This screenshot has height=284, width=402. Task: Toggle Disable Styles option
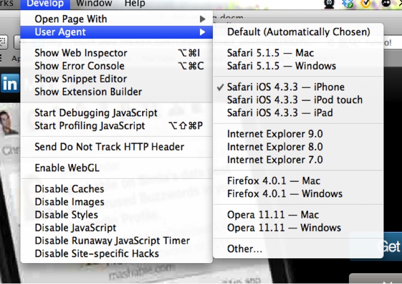pos(116,214)
